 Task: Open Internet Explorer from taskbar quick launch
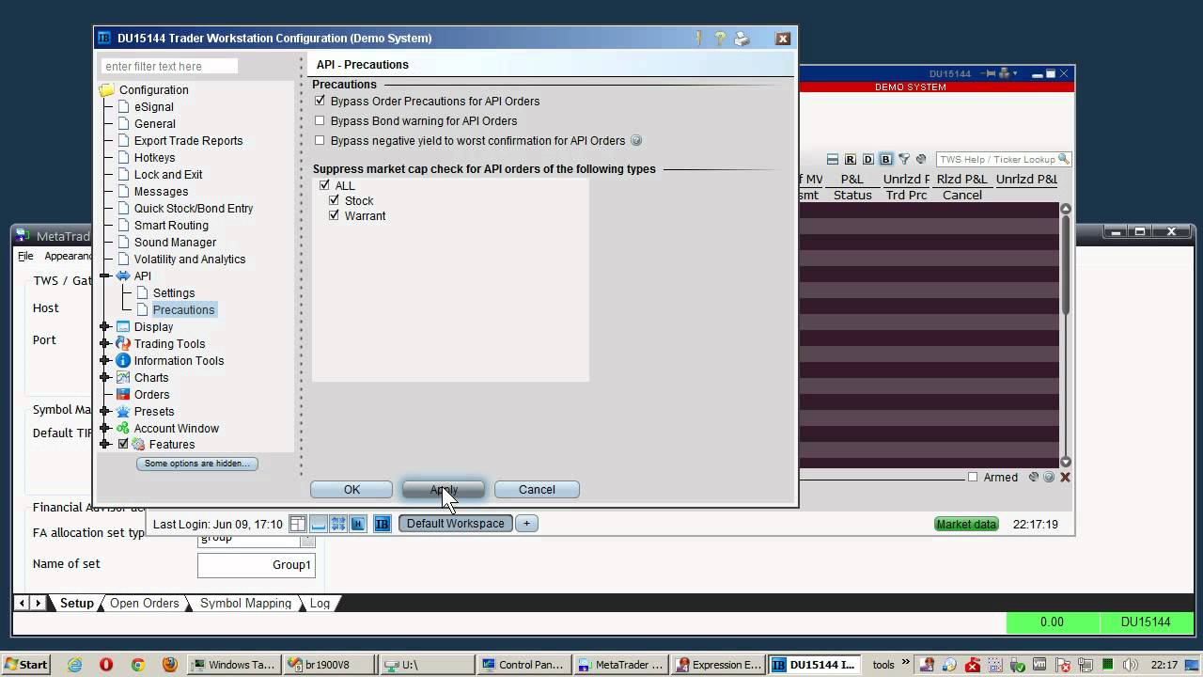coord(74,665)
